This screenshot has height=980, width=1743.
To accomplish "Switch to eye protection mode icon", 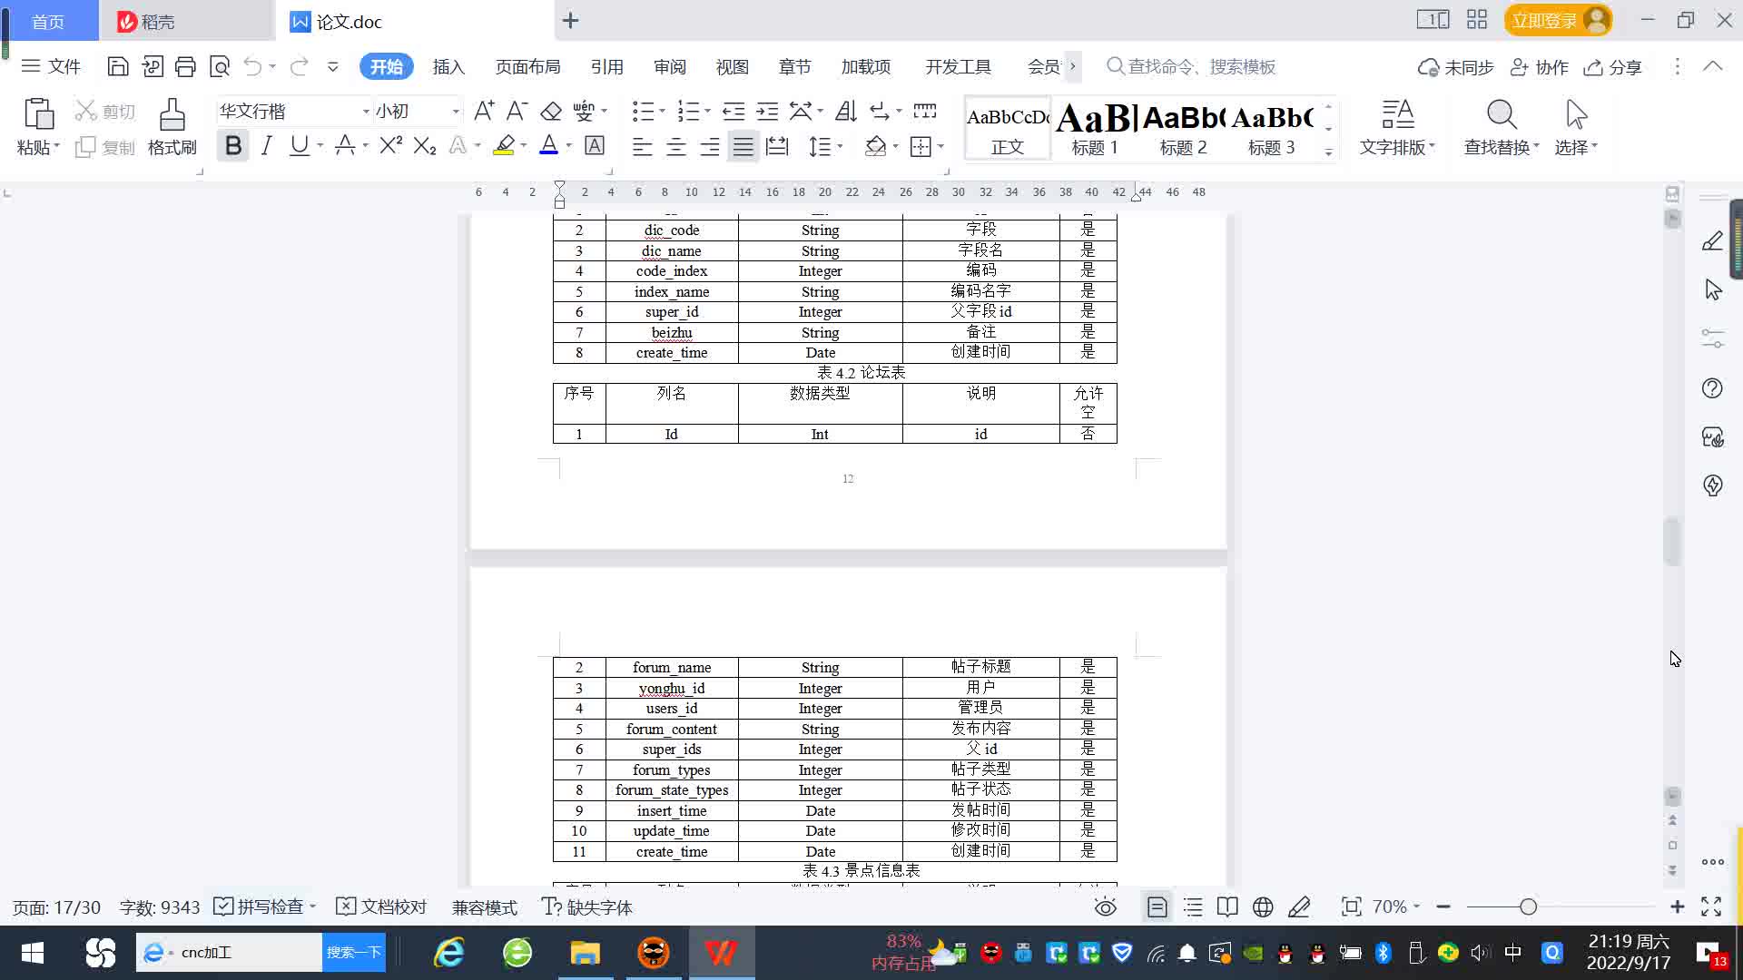I will (1105, 907).
